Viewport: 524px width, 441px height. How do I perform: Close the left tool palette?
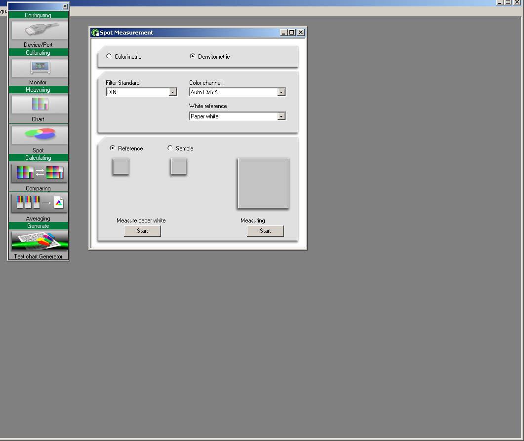point(65,6)
